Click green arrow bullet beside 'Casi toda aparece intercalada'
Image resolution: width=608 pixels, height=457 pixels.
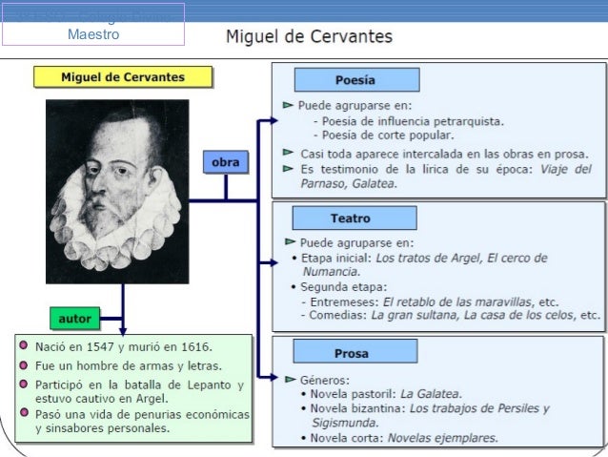tap(288, 153)
